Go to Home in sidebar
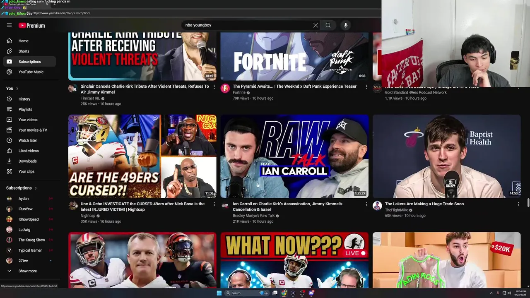 coord(29,41)
